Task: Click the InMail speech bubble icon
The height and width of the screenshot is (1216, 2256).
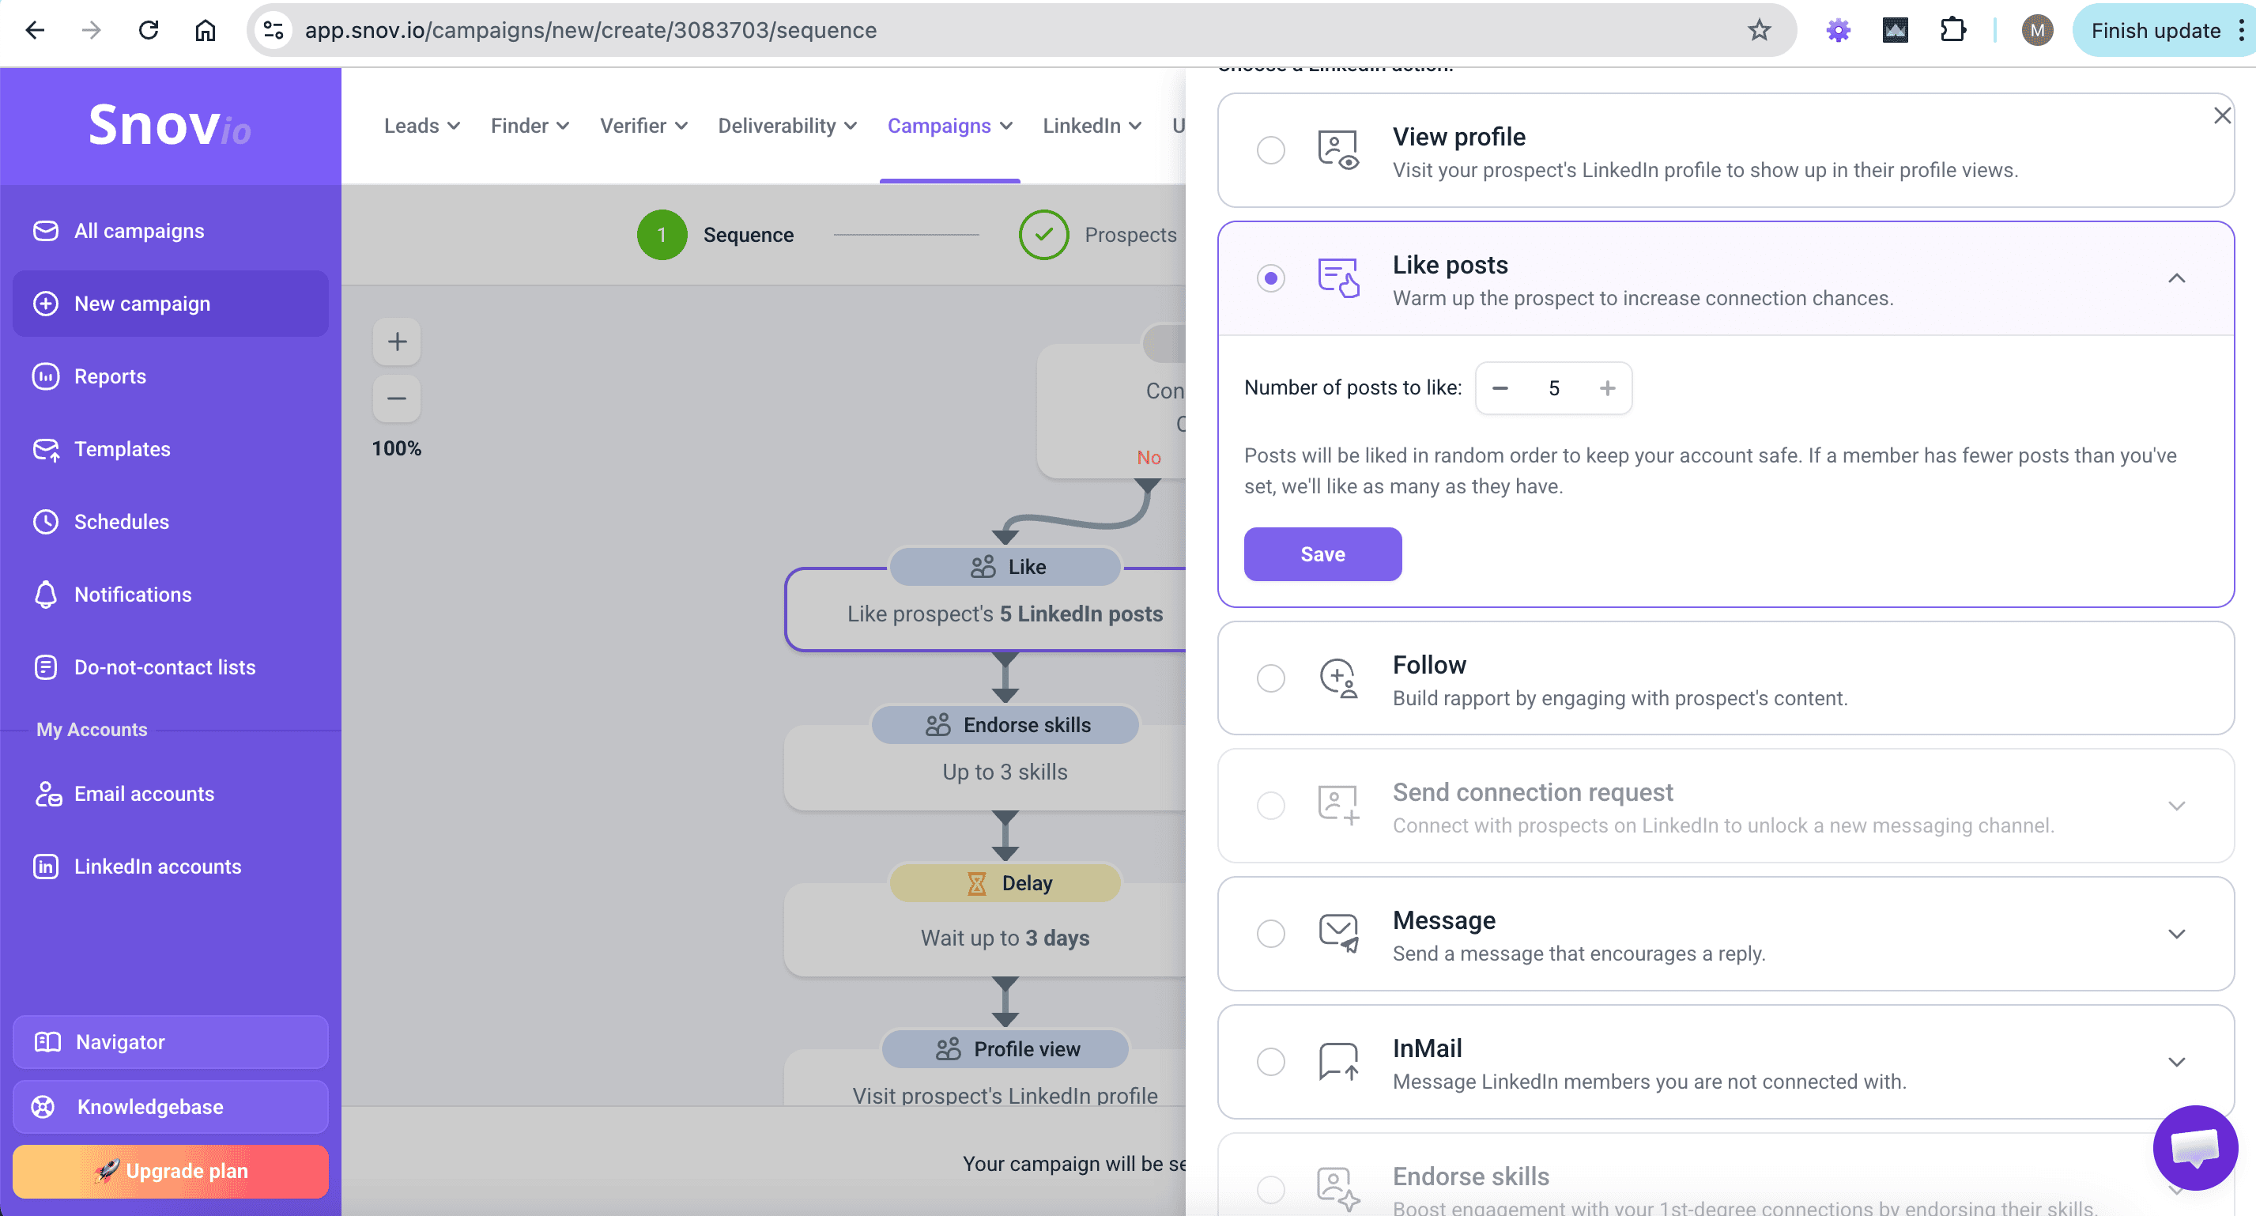Action: pyautogui.click(x=1338, y=1061)
